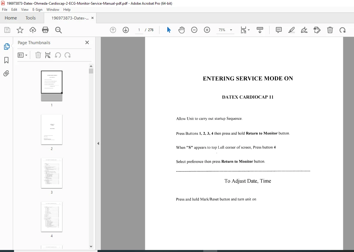Close the document tab
354x252 pixels.
pos(92,18)
